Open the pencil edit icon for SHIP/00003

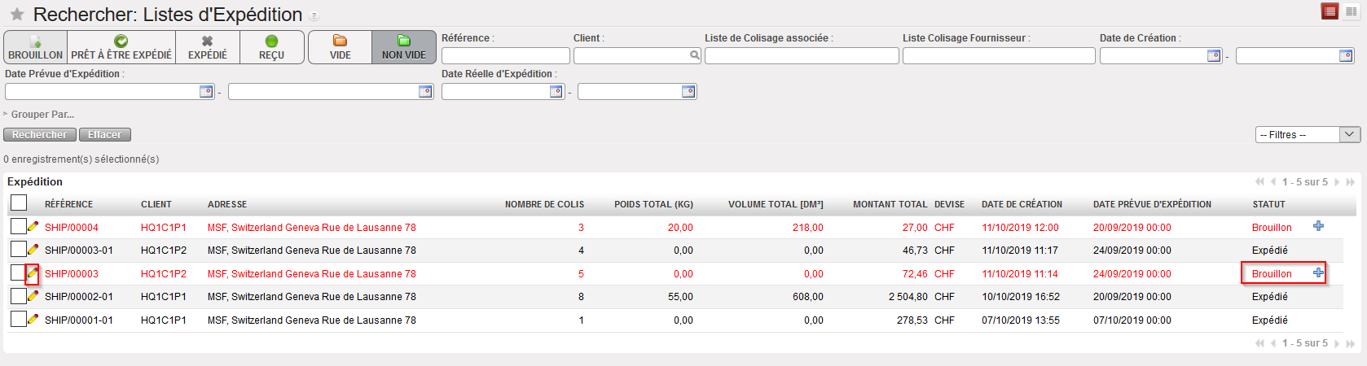(33, 274)
